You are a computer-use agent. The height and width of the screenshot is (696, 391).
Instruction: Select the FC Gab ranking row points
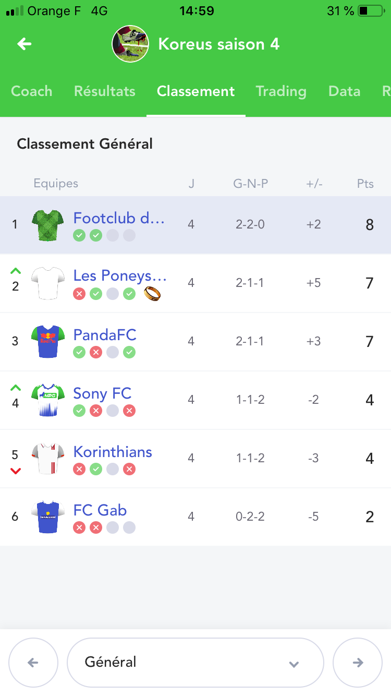[370, 517]
